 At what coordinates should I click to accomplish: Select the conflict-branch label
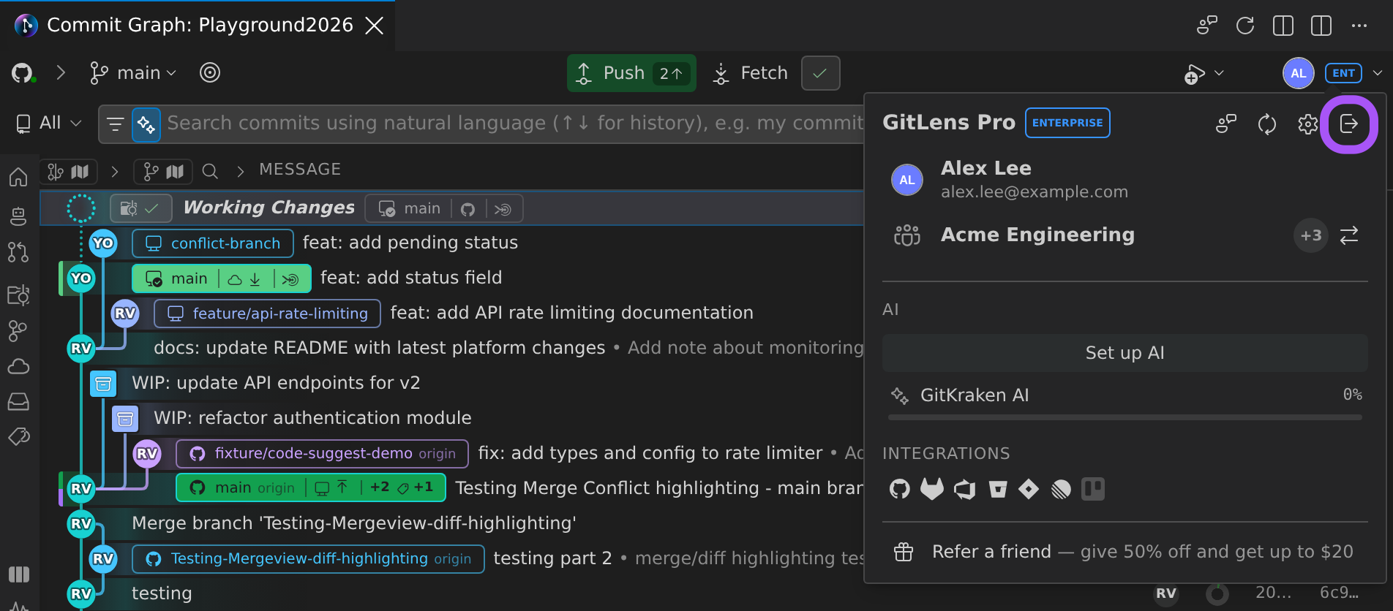tap(213, 243)
